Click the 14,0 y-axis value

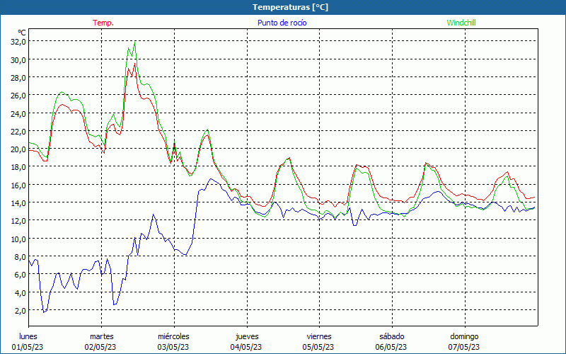[18, 203]
